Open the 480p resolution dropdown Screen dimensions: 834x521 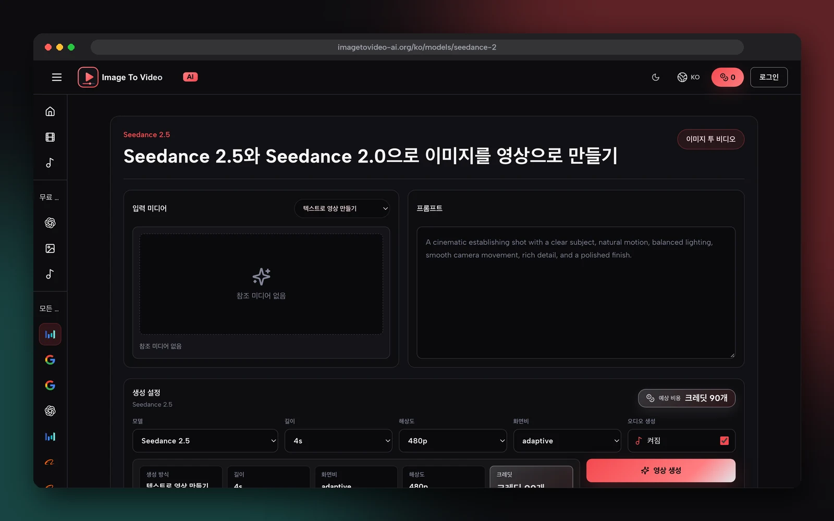click(453, 441)
